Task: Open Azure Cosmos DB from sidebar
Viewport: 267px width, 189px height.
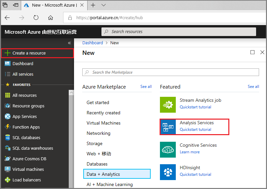Action: click(29, 159)
